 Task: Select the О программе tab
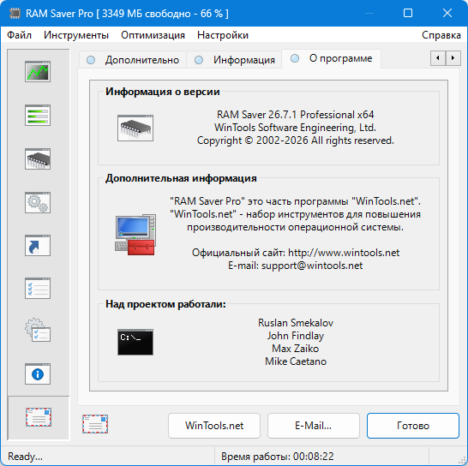332,58
